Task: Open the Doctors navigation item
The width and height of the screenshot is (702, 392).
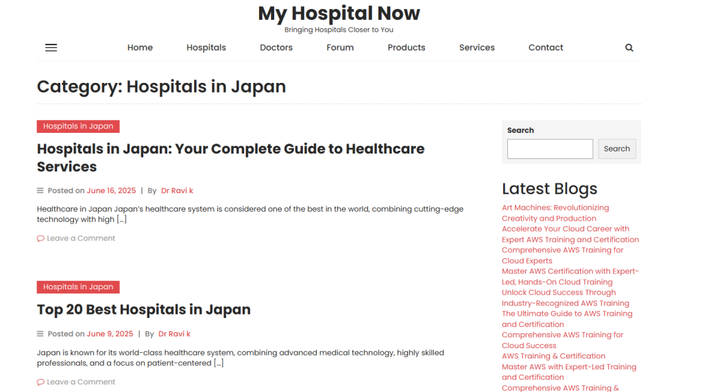Action: click(276, 47)
